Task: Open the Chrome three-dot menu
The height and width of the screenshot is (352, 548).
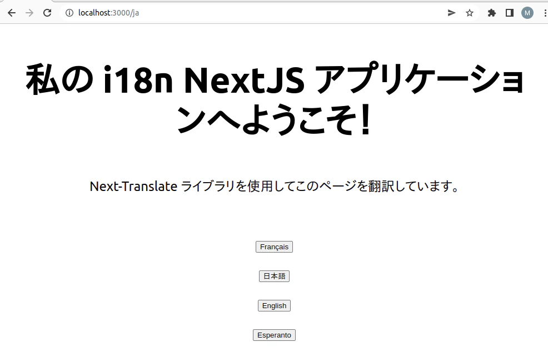Action: 545,13
